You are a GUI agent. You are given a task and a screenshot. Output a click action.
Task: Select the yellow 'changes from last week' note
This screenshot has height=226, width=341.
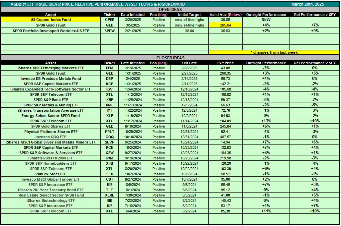click(x=274, y=52)
